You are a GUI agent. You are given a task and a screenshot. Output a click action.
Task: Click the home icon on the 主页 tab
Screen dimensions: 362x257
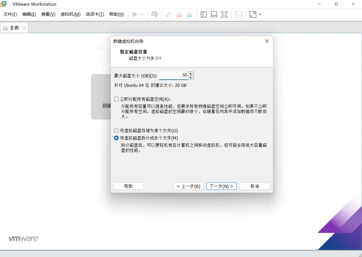5,28
